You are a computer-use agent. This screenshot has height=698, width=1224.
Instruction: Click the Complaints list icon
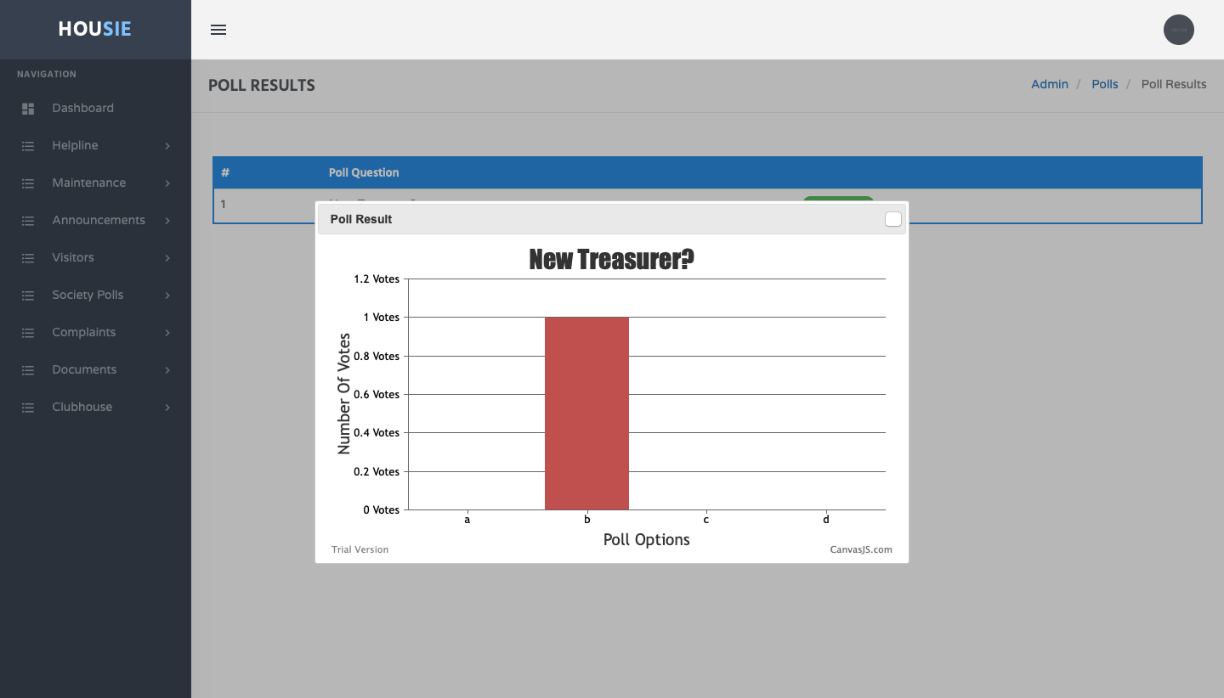[28, 333]
